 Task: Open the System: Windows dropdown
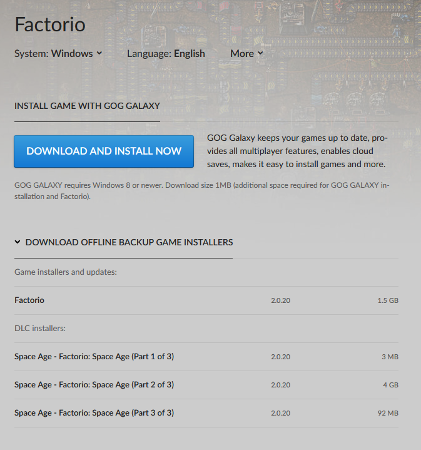tap(58, 54)
